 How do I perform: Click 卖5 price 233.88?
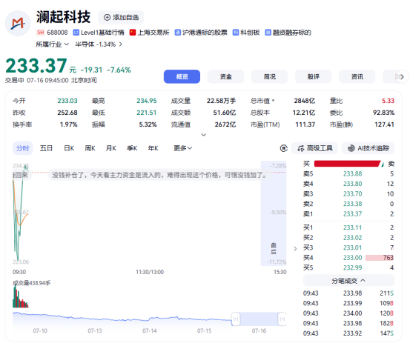pyautogui.click(x=352, y=174)
